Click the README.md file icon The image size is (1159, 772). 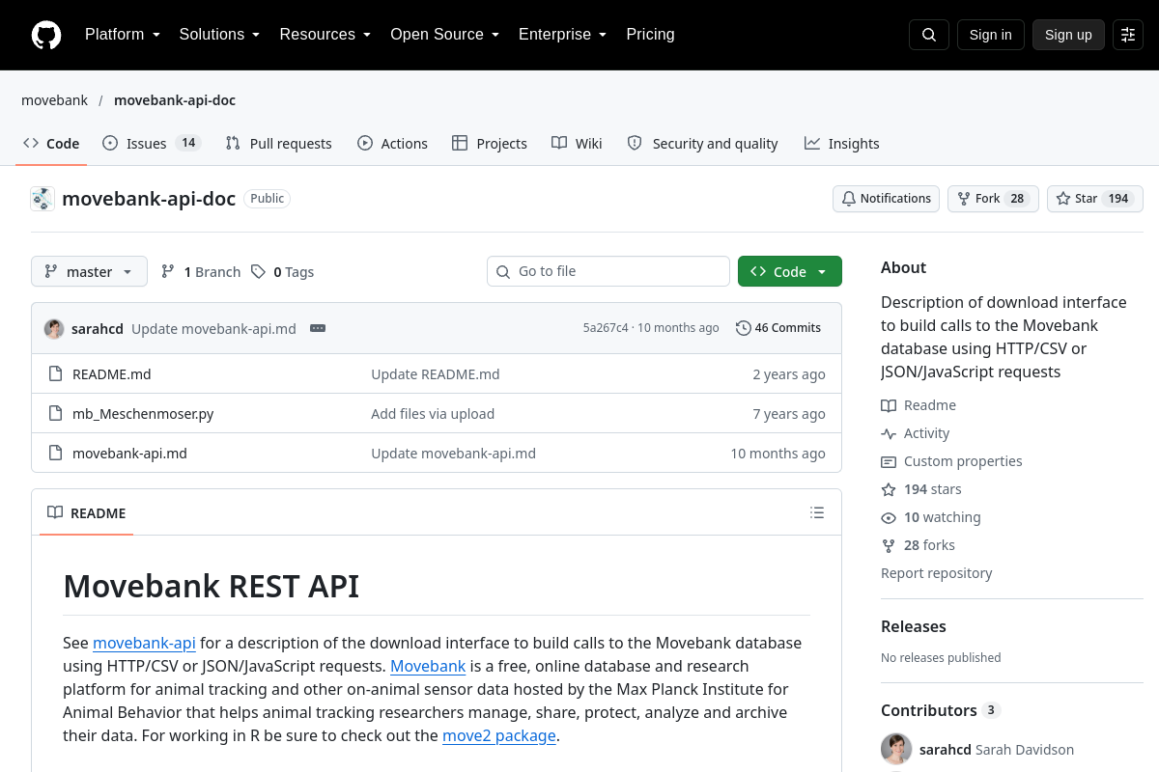tap(55, 374)
